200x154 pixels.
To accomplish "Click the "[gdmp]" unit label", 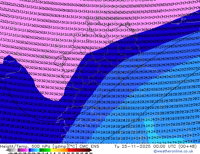I will pos(61,146).
